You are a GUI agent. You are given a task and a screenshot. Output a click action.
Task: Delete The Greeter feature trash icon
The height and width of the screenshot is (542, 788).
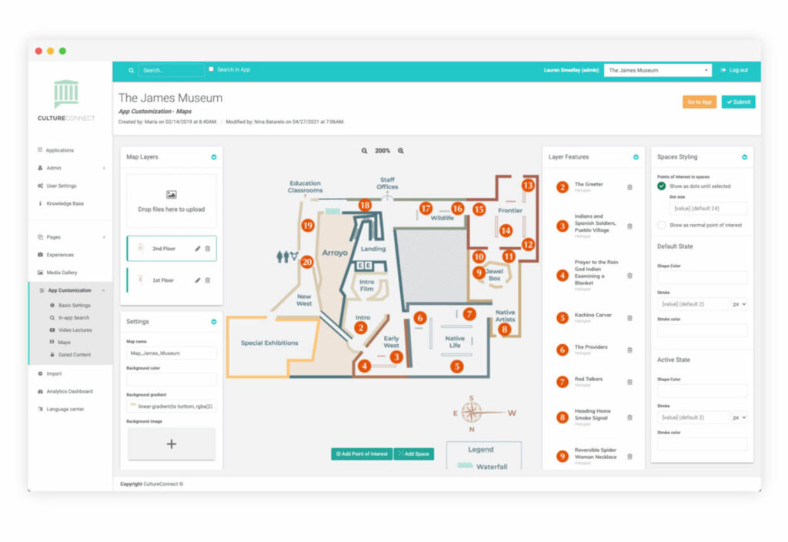pyautogui.click(x=629, y=187)
